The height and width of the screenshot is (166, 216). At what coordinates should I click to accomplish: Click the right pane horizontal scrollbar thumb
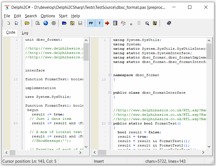pos(102,153)
